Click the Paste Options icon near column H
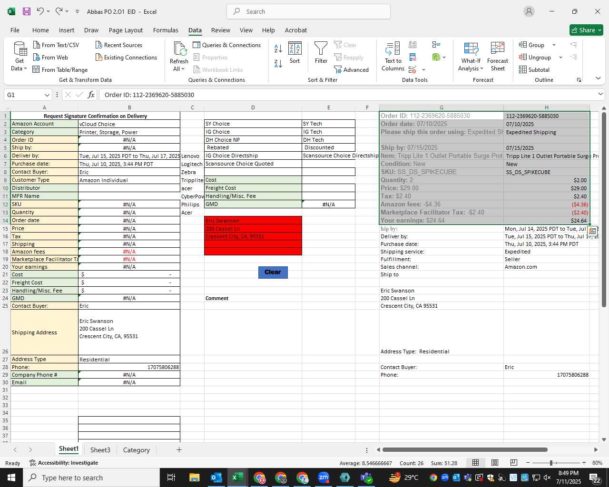Image resolution: width=609 pixels, height=487 pixels. click(x=592, y=231)
